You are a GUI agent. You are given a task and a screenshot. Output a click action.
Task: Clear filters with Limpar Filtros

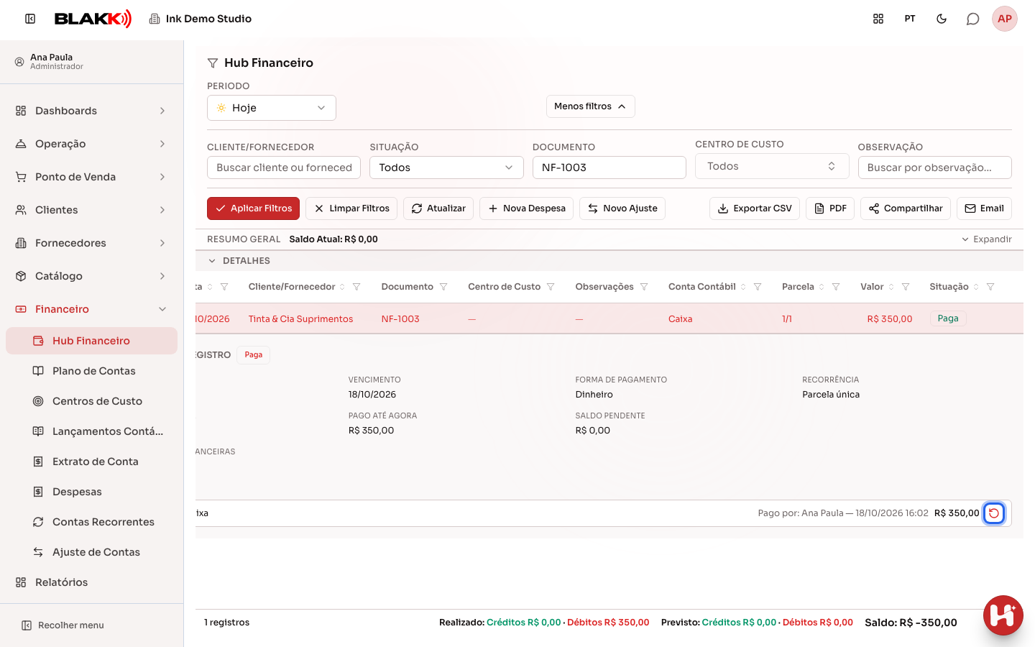point(351,208)
